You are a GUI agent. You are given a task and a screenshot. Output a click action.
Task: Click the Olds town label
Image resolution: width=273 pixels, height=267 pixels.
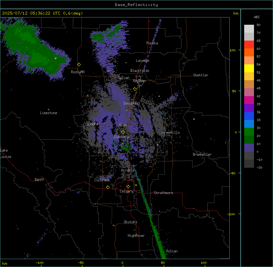(x=123, y=125)
